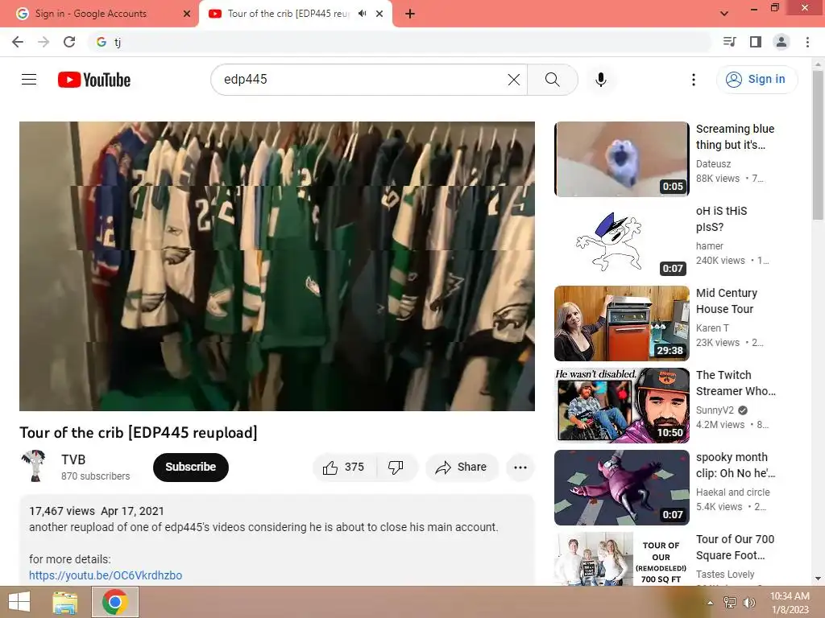The image size is (825, 618).
Task: Go forward with browser forward arrow
Action: click(44, 42)
